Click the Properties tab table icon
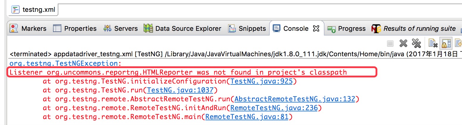Viewport: 462px width, 125px height. click(x=57, y=28)
